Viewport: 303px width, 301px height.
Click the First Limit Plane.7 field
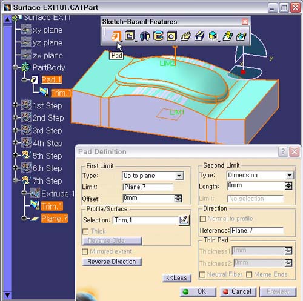(x=148, y=187)
